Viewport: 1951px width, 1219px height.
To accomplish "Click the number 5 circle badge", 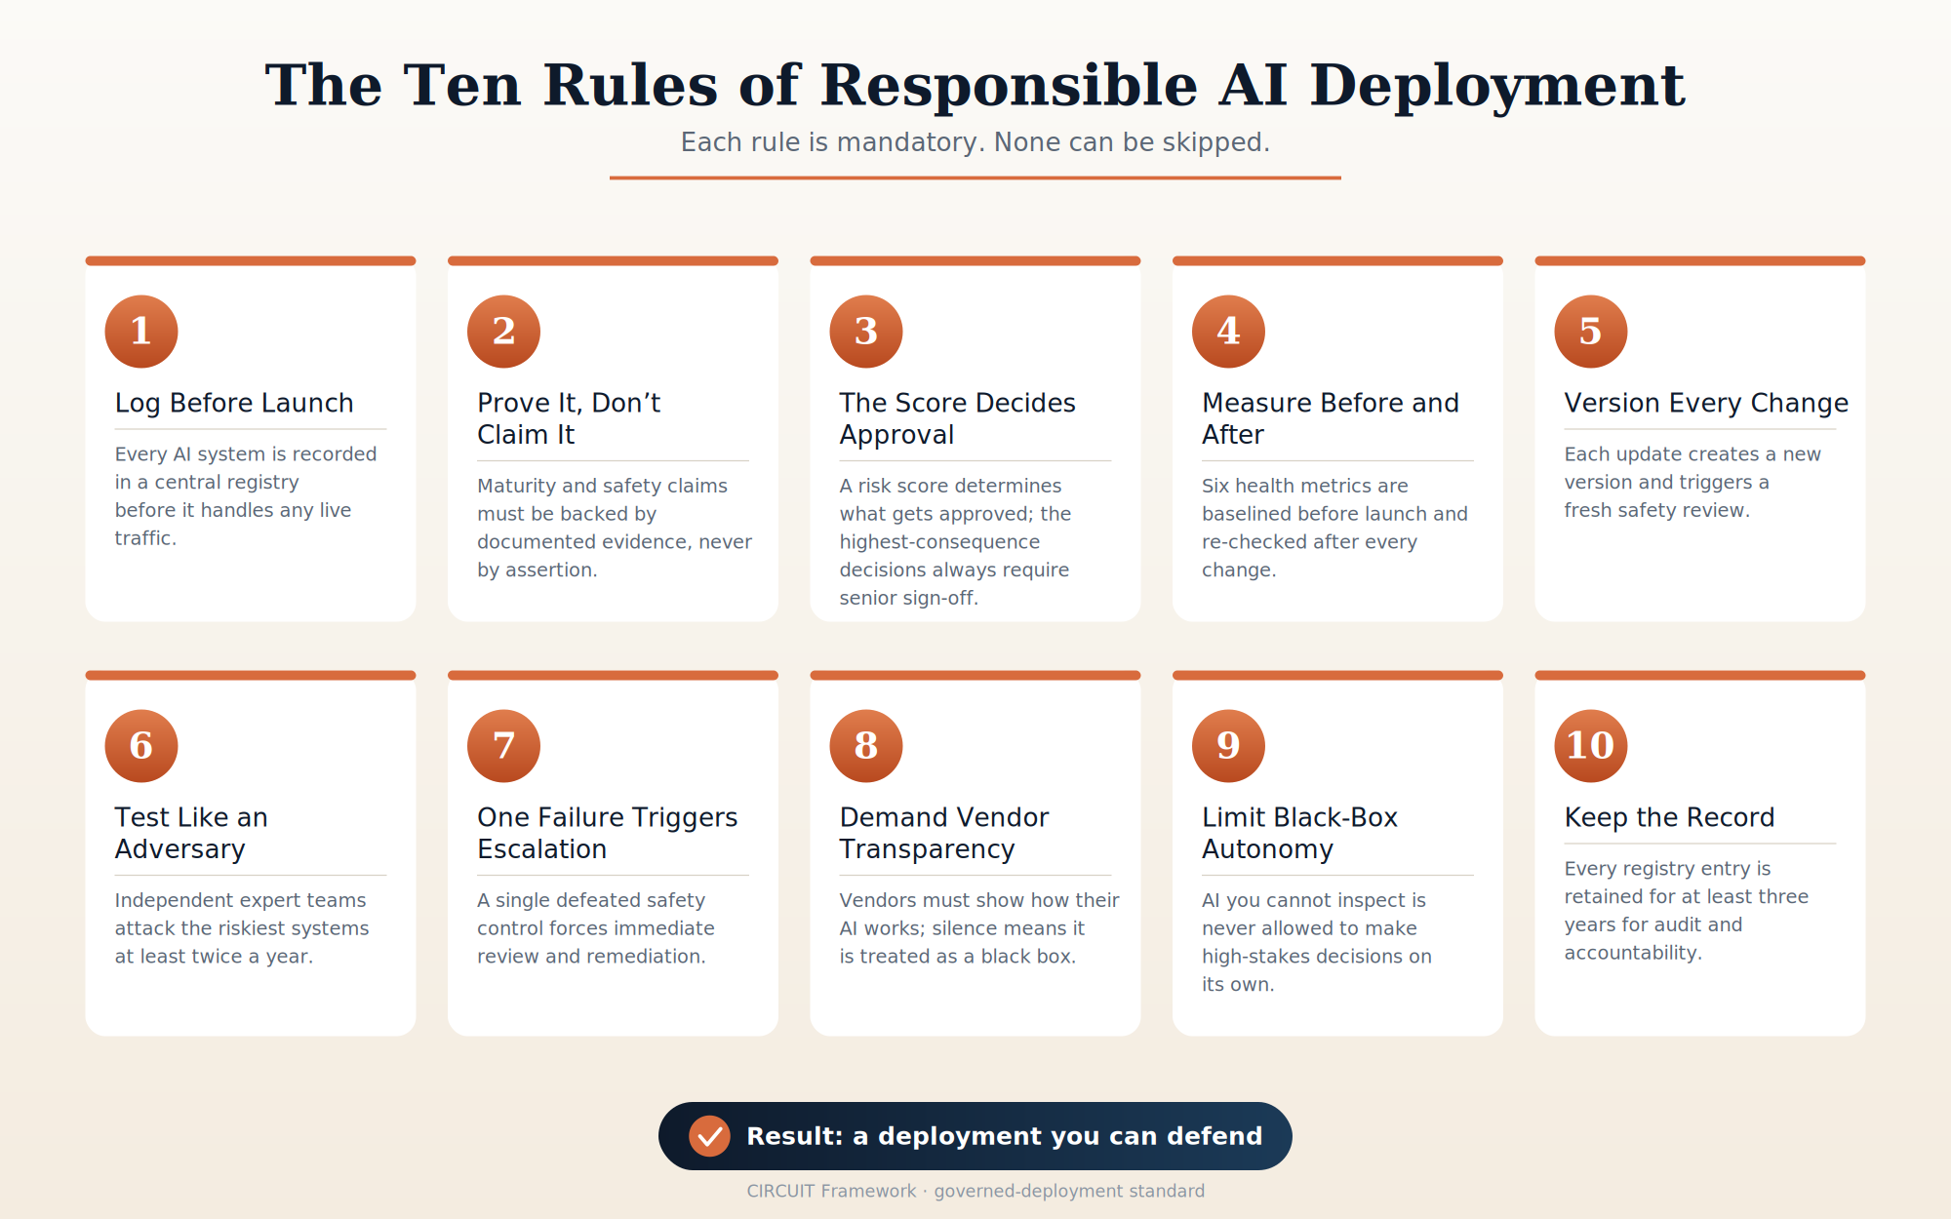I will [1591, 332].
